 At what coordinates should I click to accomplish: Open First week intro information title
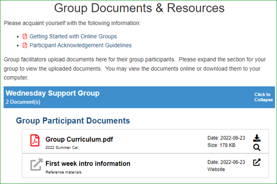coord(88,164)
